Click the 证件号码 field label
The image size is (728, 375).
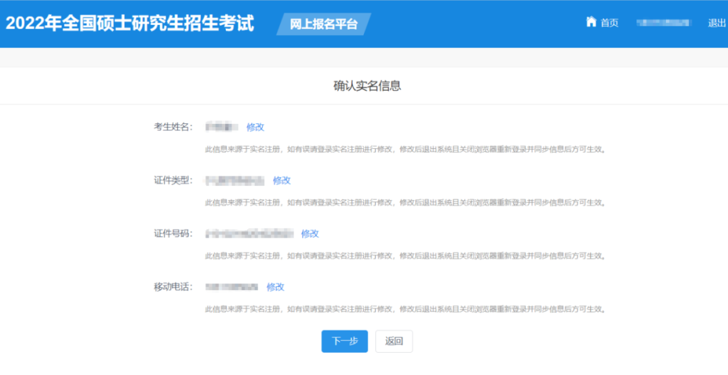(173, 234)
